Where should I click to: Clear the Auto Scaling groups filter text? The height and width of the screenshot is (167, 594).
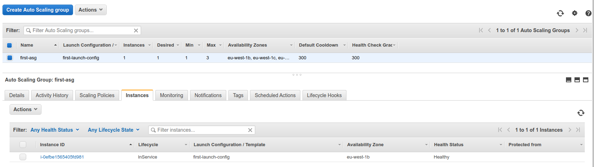(136, 30)
